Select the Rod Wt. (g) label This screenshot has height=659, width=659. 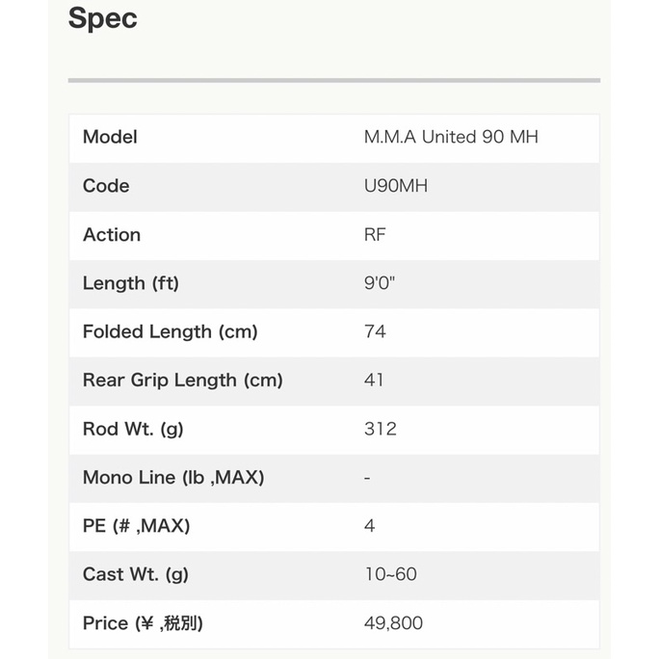[133, 429]
